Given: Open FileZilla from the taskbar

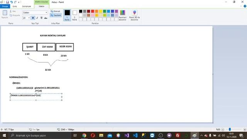Looking at the screenshot, I should point(178,136).
